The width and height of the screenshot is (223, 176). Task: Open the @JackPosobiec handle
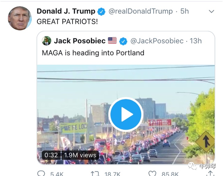pyautogui.click(x=157, y=41)
